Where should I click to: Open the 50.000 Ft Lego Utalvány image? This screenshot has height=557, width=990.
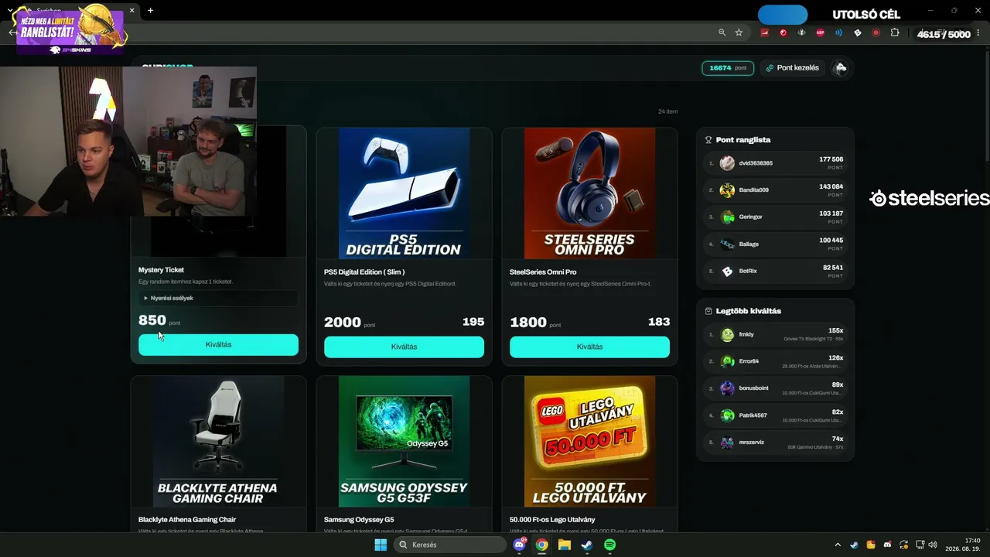589,442
